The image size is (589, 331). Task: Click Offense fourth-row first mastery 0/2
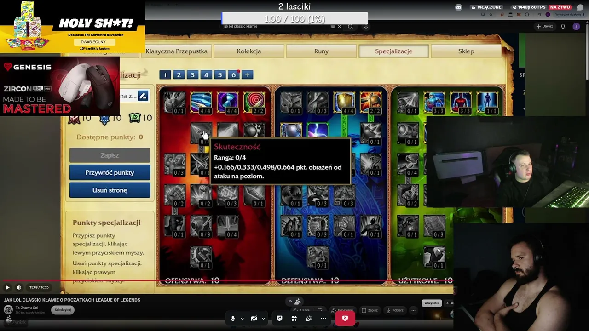(x=174, y=195)
